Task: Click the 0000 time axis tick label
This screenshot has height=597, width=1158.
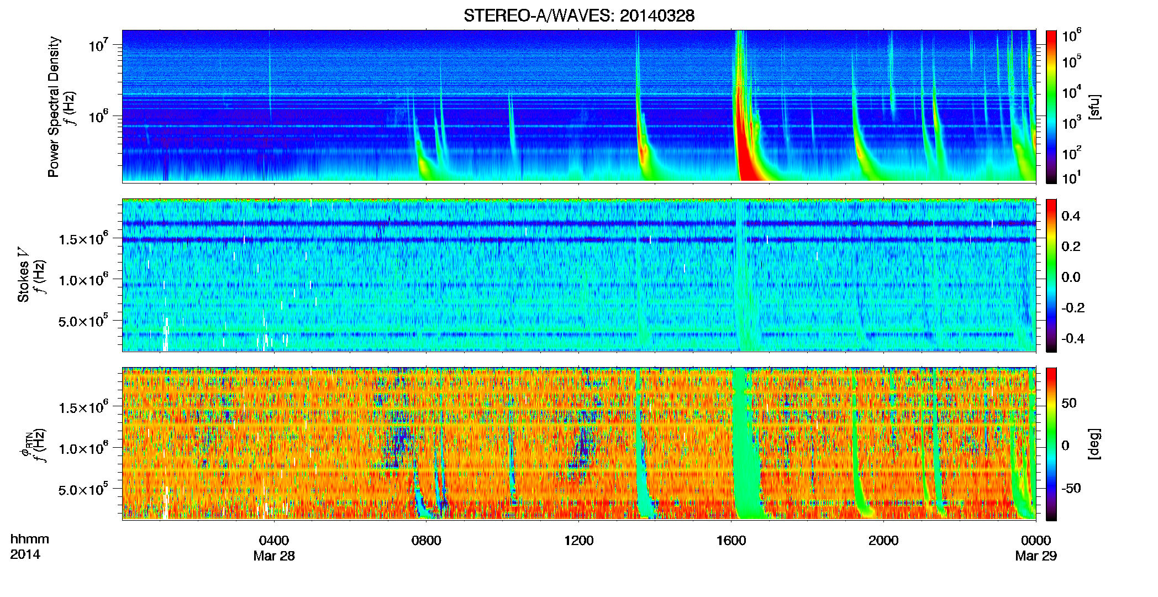Action: 1036,541
